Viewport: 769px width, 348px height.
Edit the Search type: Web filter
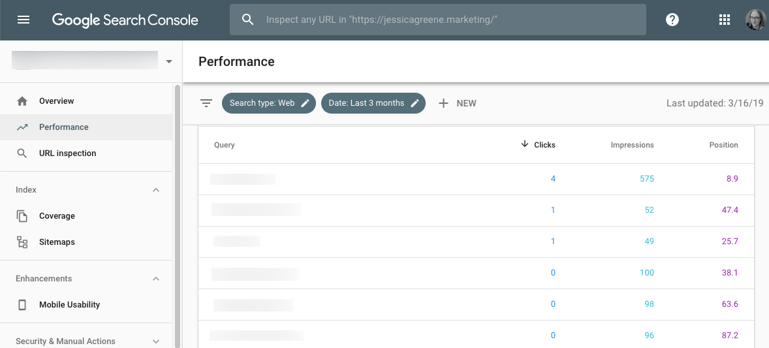(268, 103)
